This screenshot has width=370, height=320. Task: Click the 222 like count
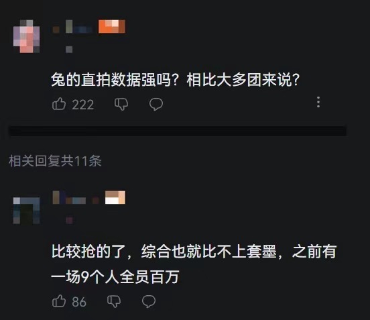coord(83,105)
